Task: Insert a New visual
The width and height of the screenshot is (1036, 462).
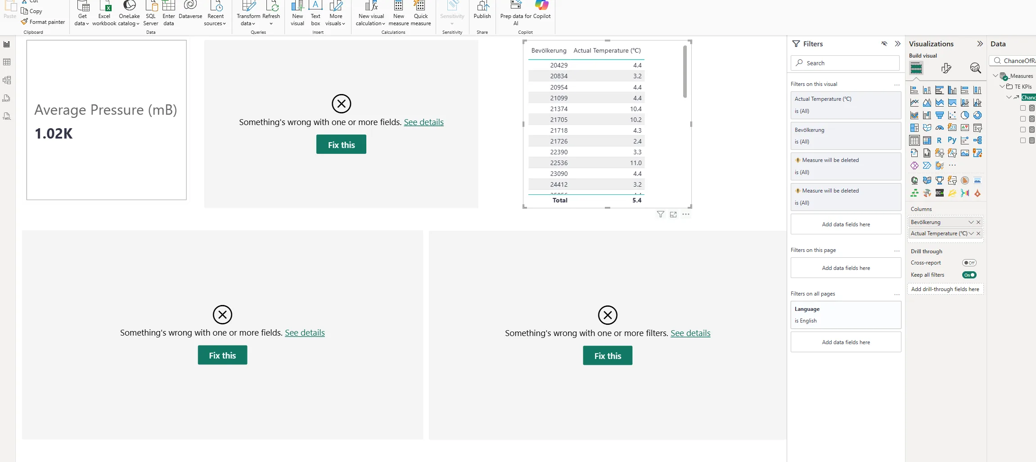Action: [297, 13]
